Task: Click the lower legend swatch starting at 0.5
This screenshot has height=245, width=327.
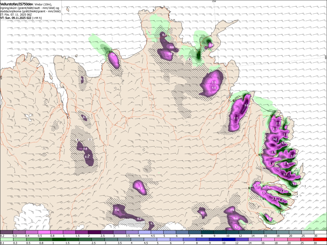Action: click(x=33, y=239)
